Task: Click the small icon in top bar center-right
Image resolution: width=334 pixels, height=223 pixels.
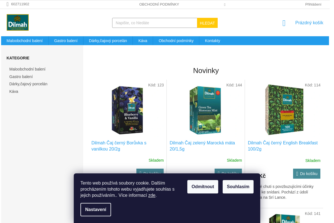Action: (x=225, y=4)
